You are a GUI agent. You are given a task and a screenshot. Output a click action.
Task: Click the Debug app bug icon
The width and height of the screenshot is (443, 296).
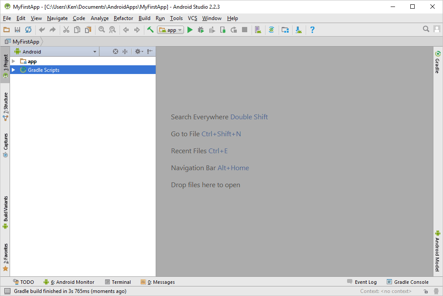tap(201, 30)
